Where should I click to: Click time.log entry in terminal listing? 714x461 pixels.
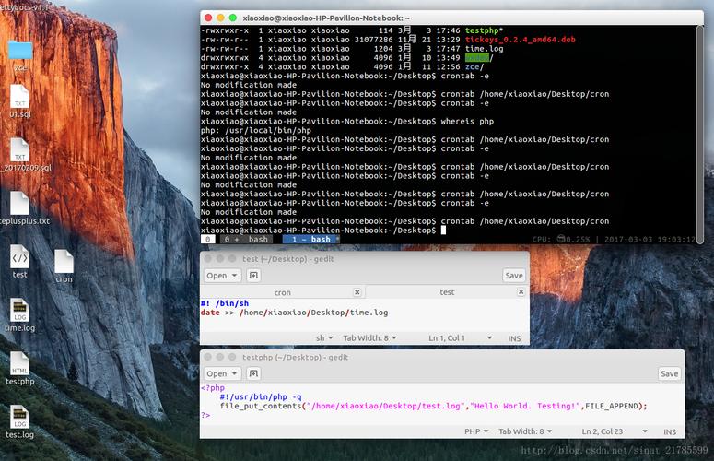[x=484, y=49]
